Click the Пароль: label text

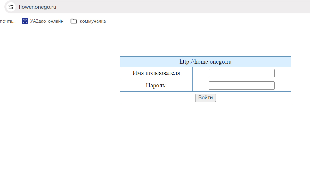(x=156, y=85)
